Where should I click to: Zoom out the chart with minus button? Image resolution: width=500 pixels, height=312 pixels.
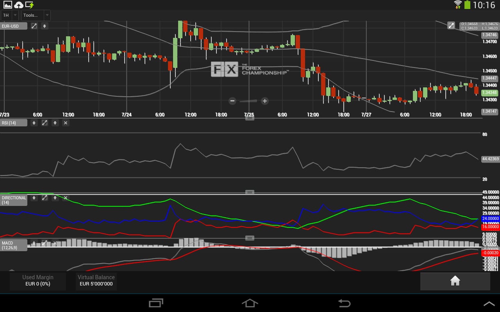tap(232, 101)
